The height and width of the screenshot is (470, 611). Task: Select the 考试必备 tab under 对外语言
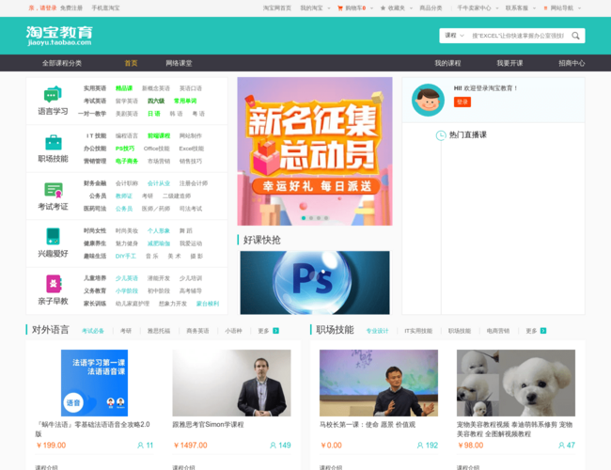coord(93,331)
